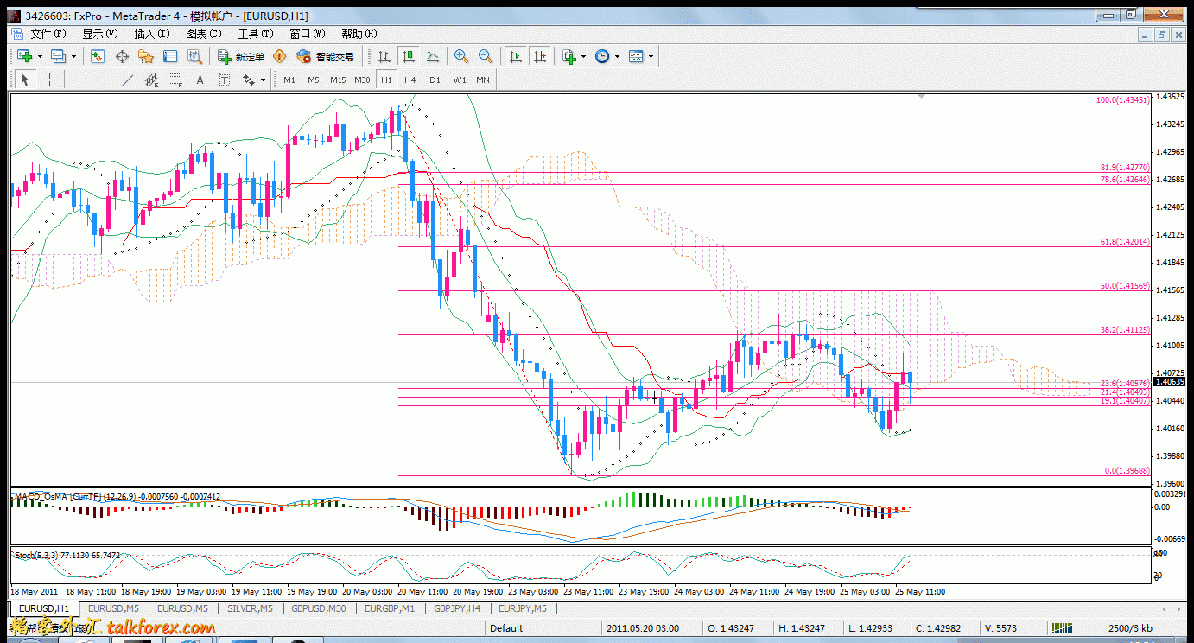1194x643 pixels.
Task: Expand the Profiles dropdown arrow
Action: tap(73, 57)
